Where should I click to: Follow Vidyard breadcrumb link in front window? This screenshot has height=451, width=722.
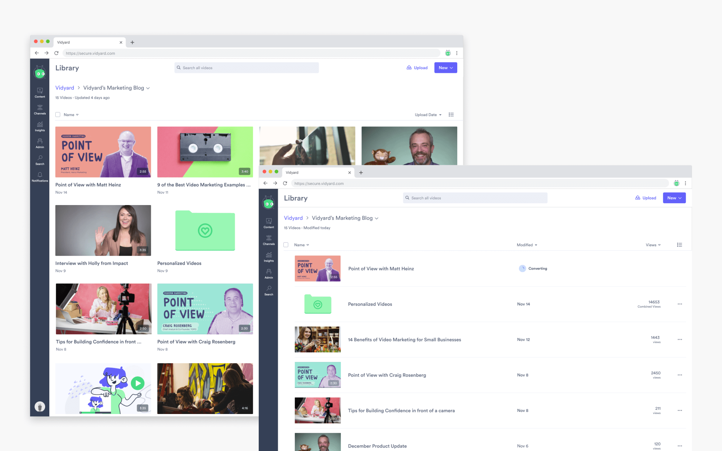coord(293,218)
